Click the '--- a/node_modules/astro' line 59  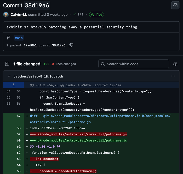78,134
